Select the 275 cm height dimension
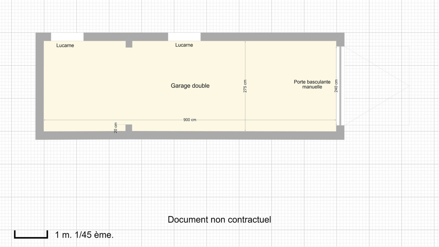The image size is (439, 247). [x=245, y=86]
